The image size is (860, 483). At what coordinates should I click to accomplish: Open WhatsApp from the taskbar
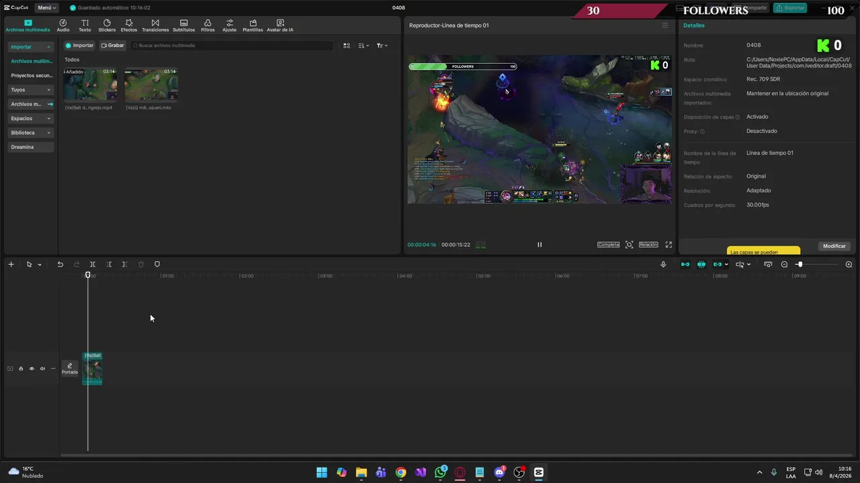tap(441, 472)
